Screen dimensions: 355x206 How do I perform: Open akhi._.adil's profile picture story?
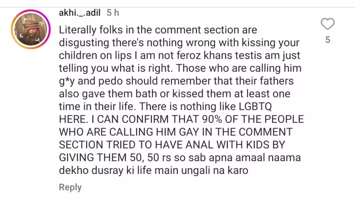31,29
